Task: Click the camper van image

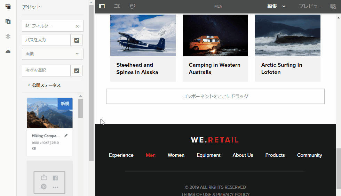Action: 215,35
